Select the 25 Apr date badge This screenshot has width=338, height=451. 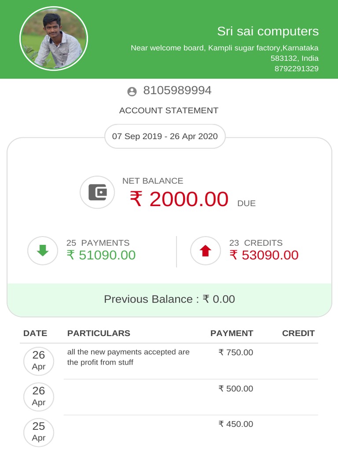tap(39, 432)
